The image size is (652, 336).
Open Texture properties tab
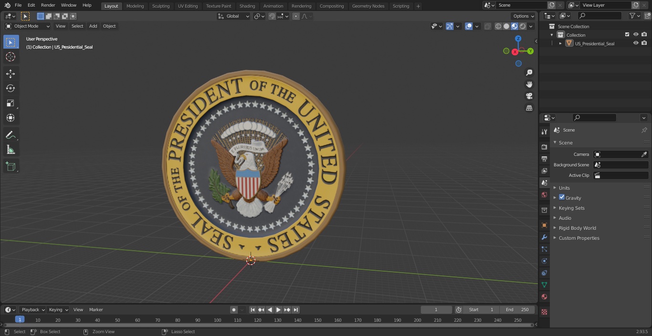pos(544,312)
